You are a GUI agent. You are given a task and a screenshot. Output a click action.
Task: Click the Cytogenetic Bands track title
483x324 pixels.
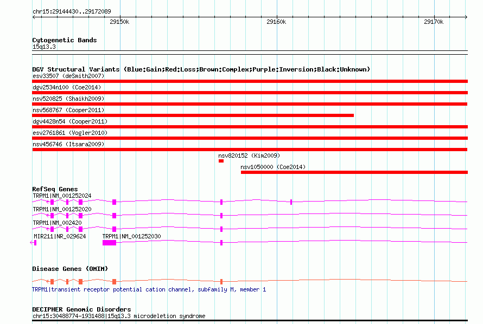65,40
